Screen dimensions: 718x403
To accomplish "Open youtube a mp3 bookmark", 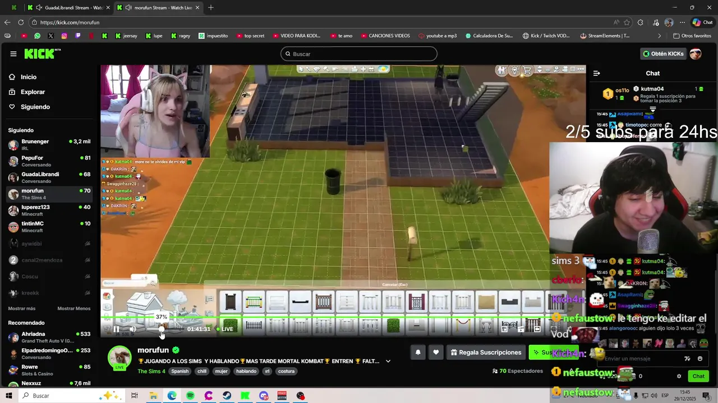I will pyautogui.click(x=438, y=36).
